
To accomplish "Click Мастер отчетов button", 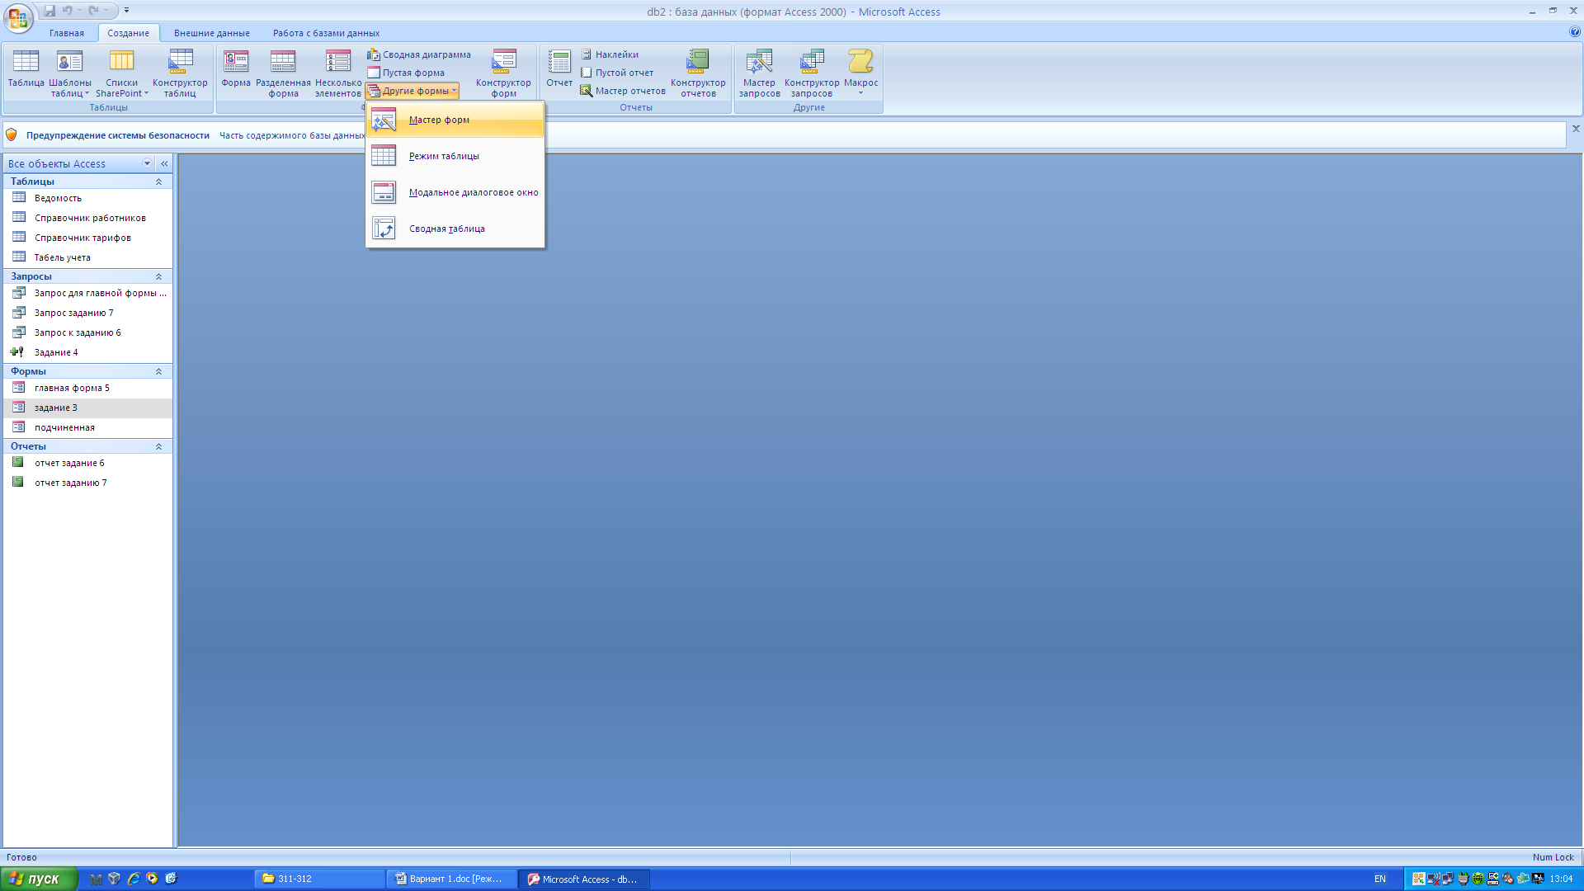I will coord(623,91).
